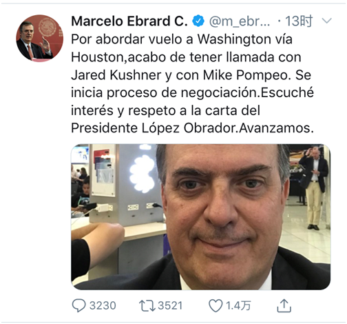The image size is (347, 324).
Task: Click the @m_ebr... username handle
Action: tap(240, 21)
